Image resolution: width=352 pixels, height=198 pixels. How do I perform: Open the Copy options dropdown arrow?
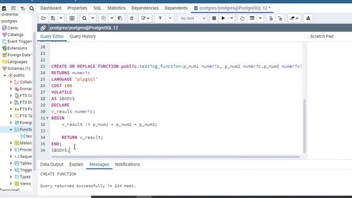point(112,18)
